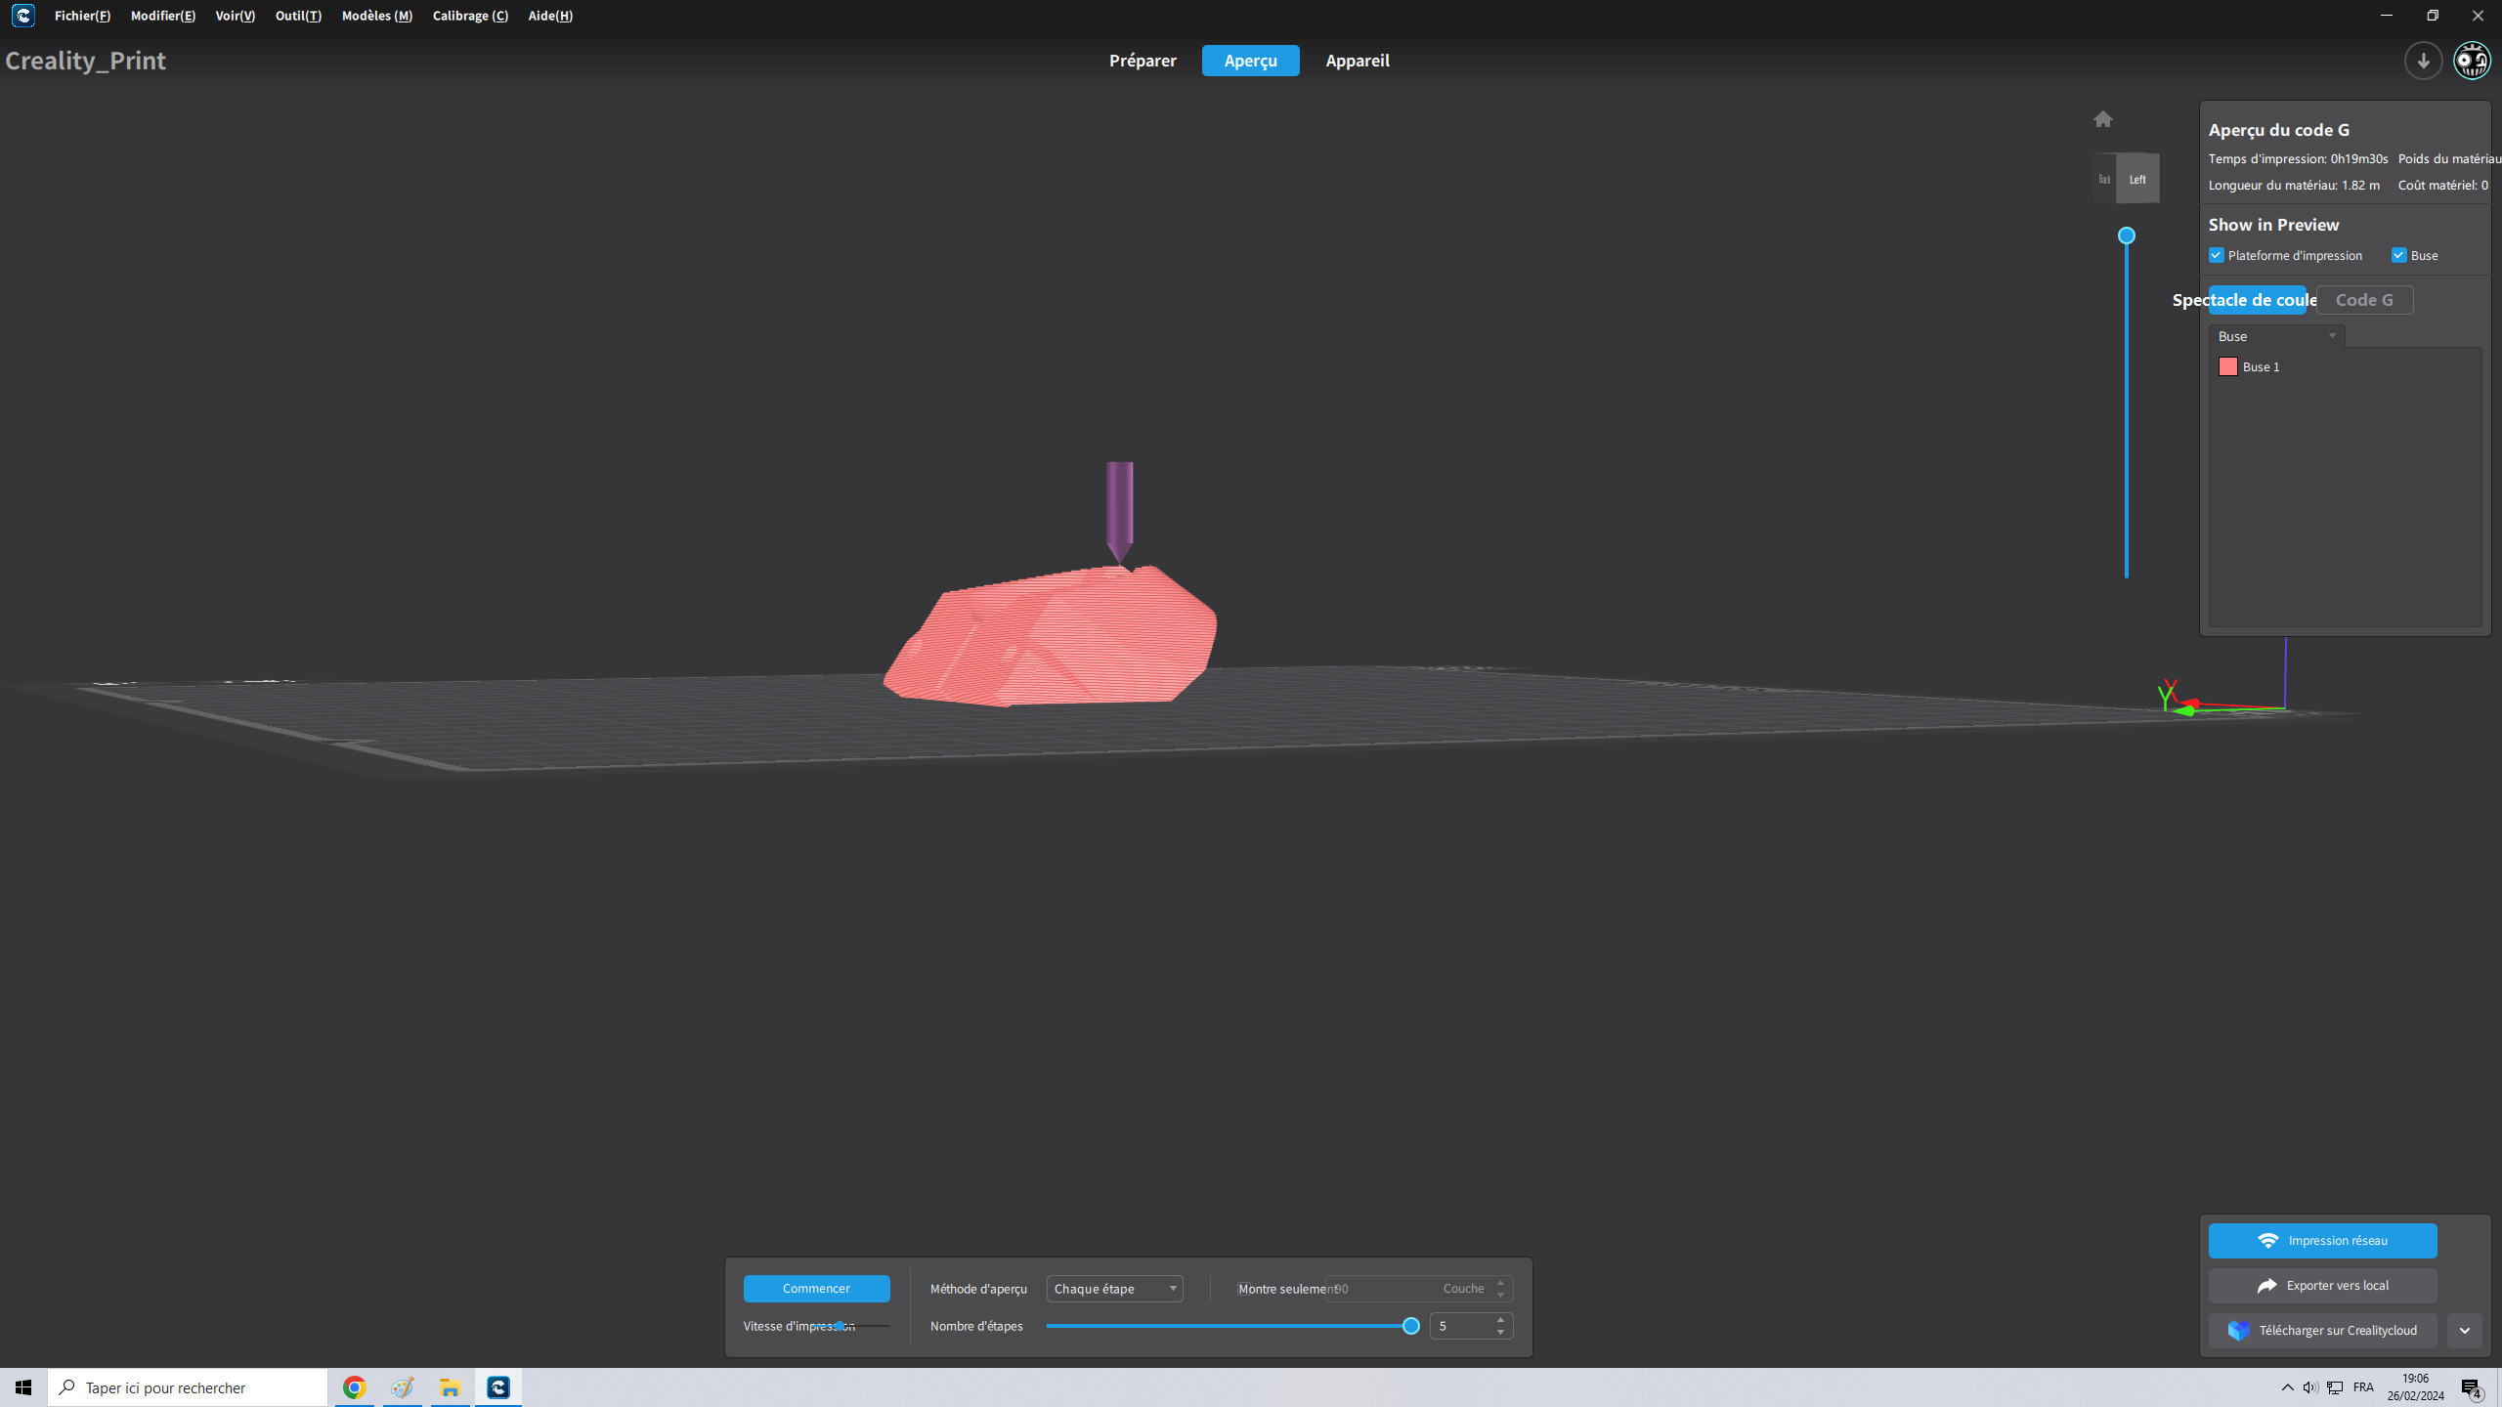
Task: Click the Left face of view cube
Action: coord(2137,179)
